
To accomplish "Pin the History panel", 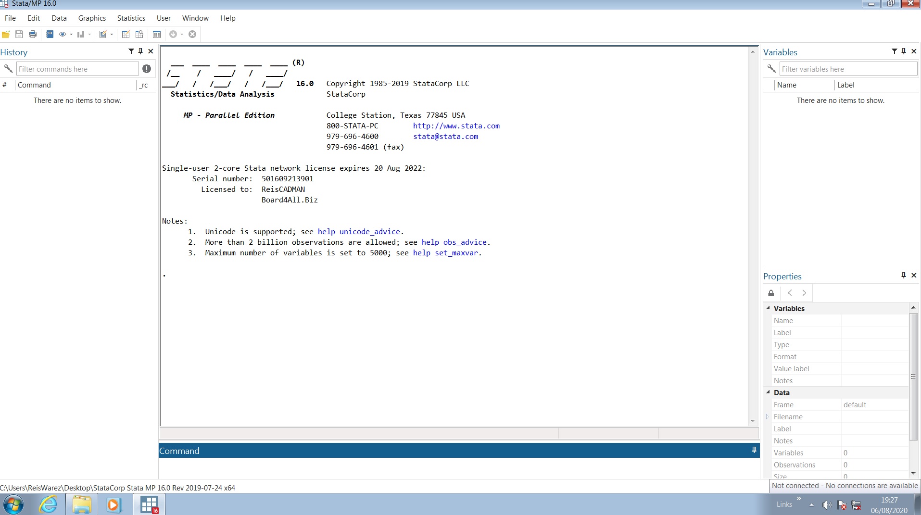I will point(140,51).
